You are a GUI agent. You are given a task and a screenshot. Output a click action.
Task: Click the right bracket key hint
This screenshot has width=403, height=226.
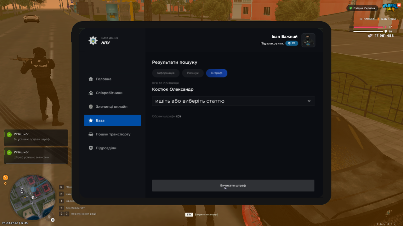click(x=67, y=214)
